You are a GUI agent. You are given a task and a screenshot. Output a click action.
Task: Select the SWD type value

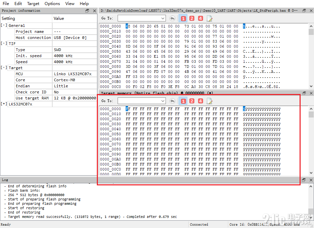[x=58, y=50]
